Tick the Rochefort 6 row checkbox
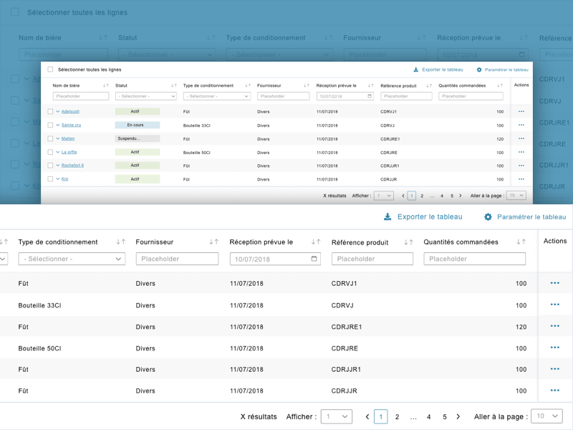Image resolution: width=573 pixels, height=430 pixels. (50, 166)
